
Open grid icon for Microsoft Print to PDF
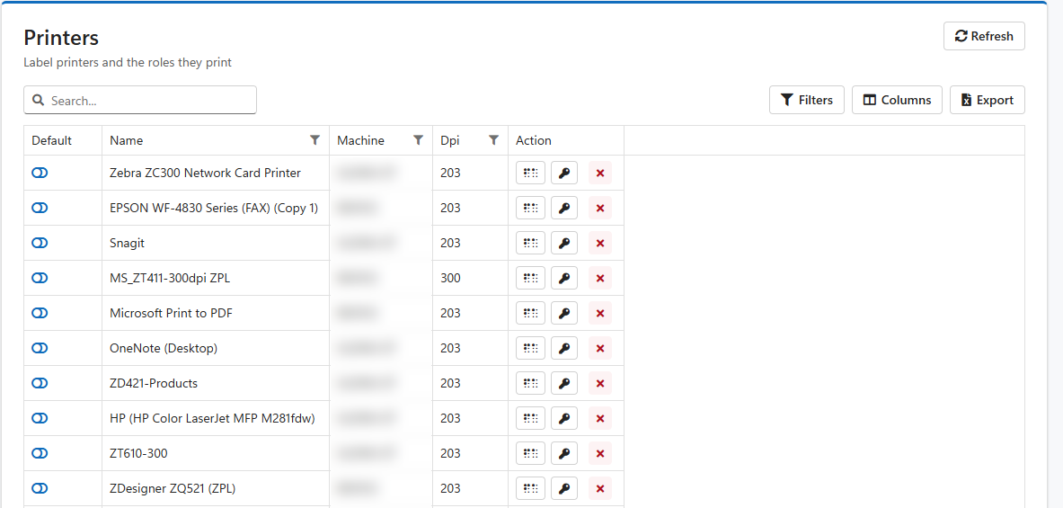[x=530, y=314]
